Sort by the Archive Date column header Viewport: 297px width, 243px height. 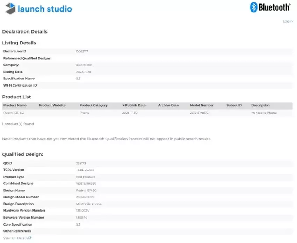(168, 105)
